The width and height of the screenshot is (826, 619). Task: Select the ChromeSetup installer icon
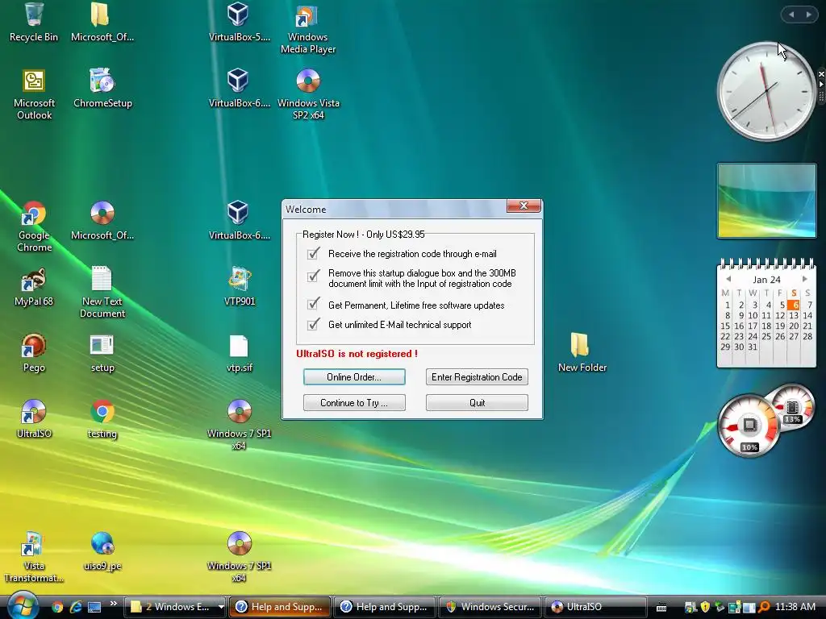102,89
